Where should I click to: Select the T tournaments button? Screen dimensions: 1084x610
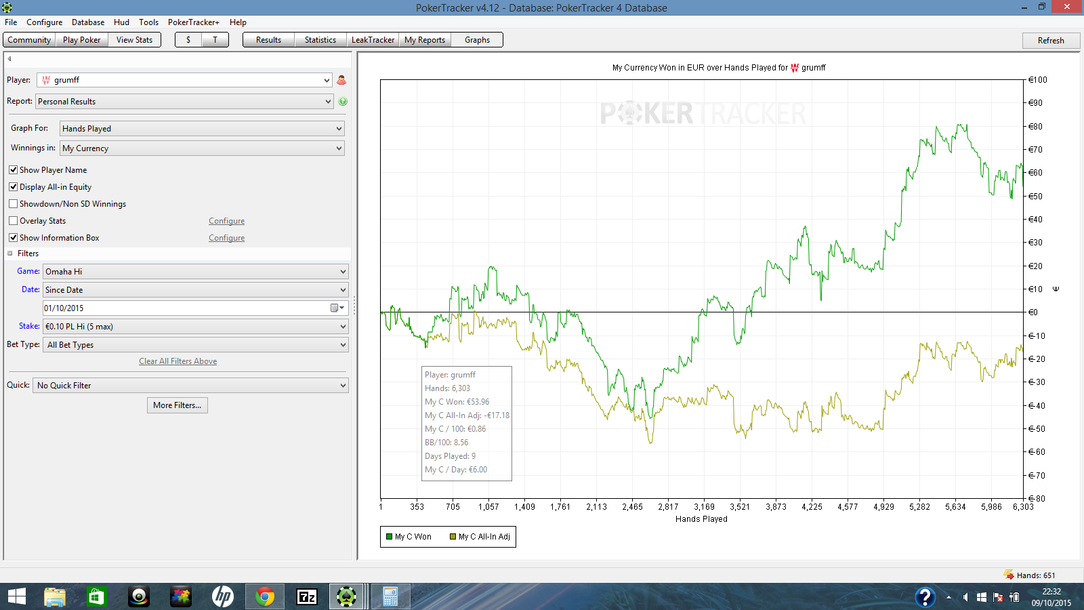coord(215,40)
